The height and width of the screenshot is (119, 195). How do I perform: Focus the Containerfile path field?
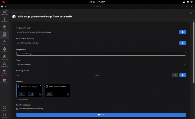pyautogui.click(x=97, y=32)
